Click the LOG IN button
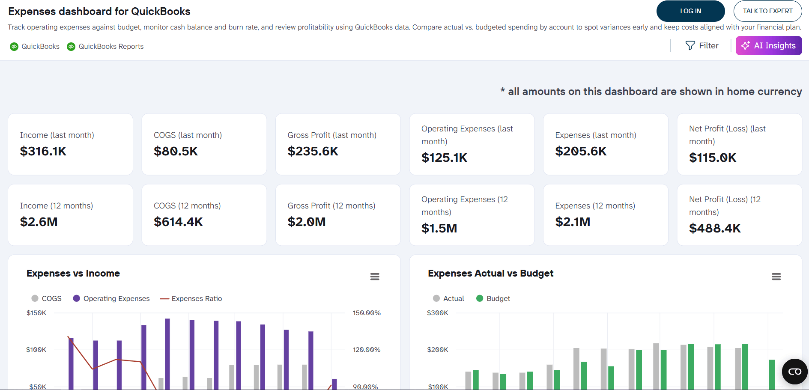Image resolution: width=809 pixels, height=390 pixels. click(x=690, y=11)
